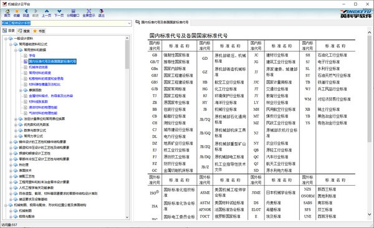Switch to the 搜索 search tab
The height and width of the screenshot is (228, 374).
[x=24, y=31]
